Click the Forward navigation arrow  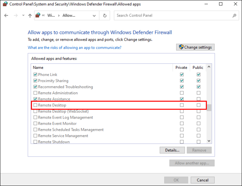[15, 15]
